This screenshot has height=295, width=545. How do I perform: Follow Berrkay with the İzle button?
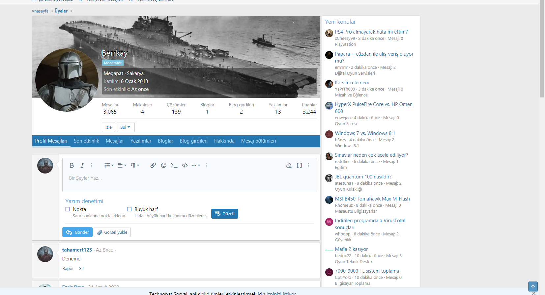[108, 127]
